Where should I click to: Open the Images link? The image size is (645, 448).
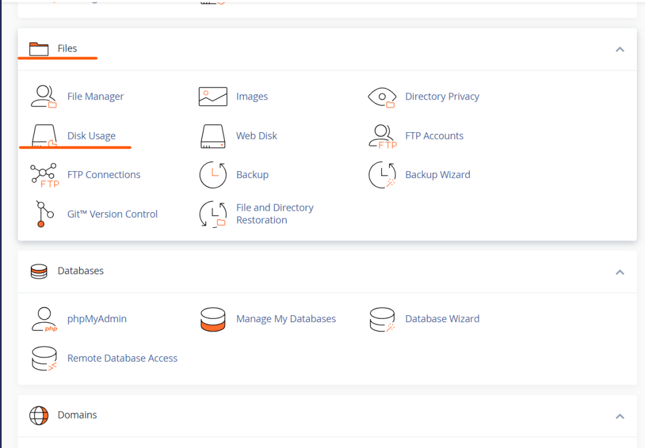(252, 97)
